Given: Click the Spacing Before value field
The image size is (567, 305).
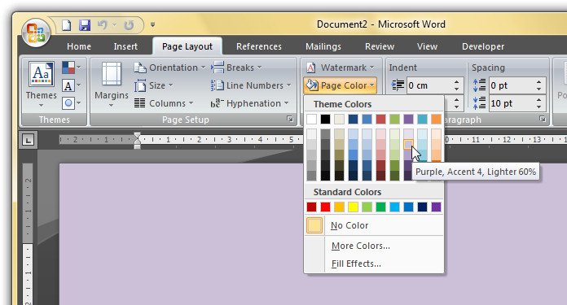Looking at the screenshot, I should coord(512,85).
